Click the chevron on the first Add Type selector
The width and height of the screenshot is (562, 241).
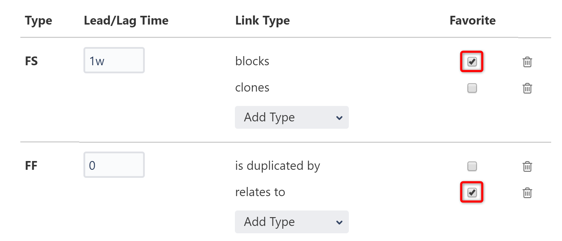339,118
